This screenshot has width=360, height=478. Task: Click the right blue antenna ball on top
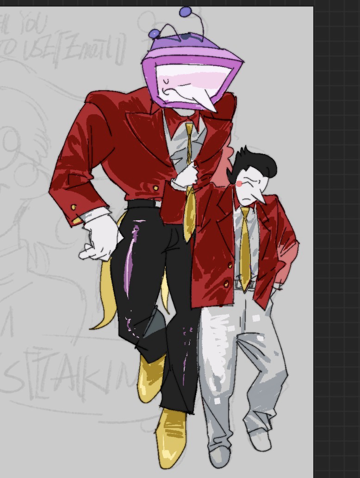tap(186, 12)
